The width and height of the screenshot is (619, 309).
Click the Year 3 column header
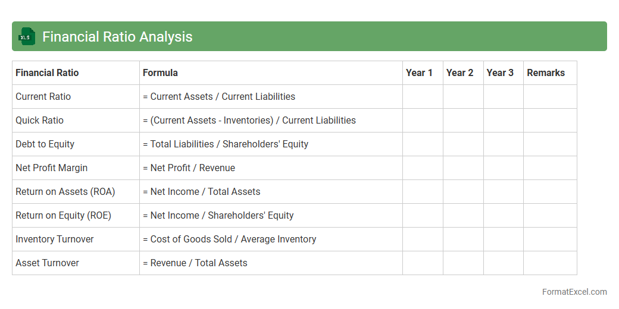pyautogui.click(x=500, y=73)
